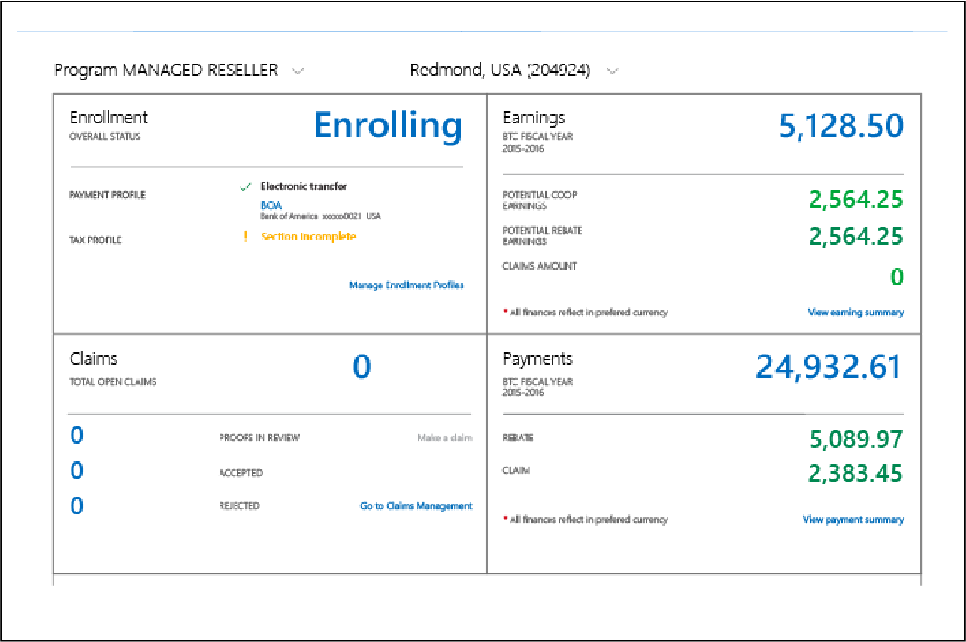Click the Enrolling overall status text
The width and height of the screenshot is (966, 642).
tap(387, 126)
